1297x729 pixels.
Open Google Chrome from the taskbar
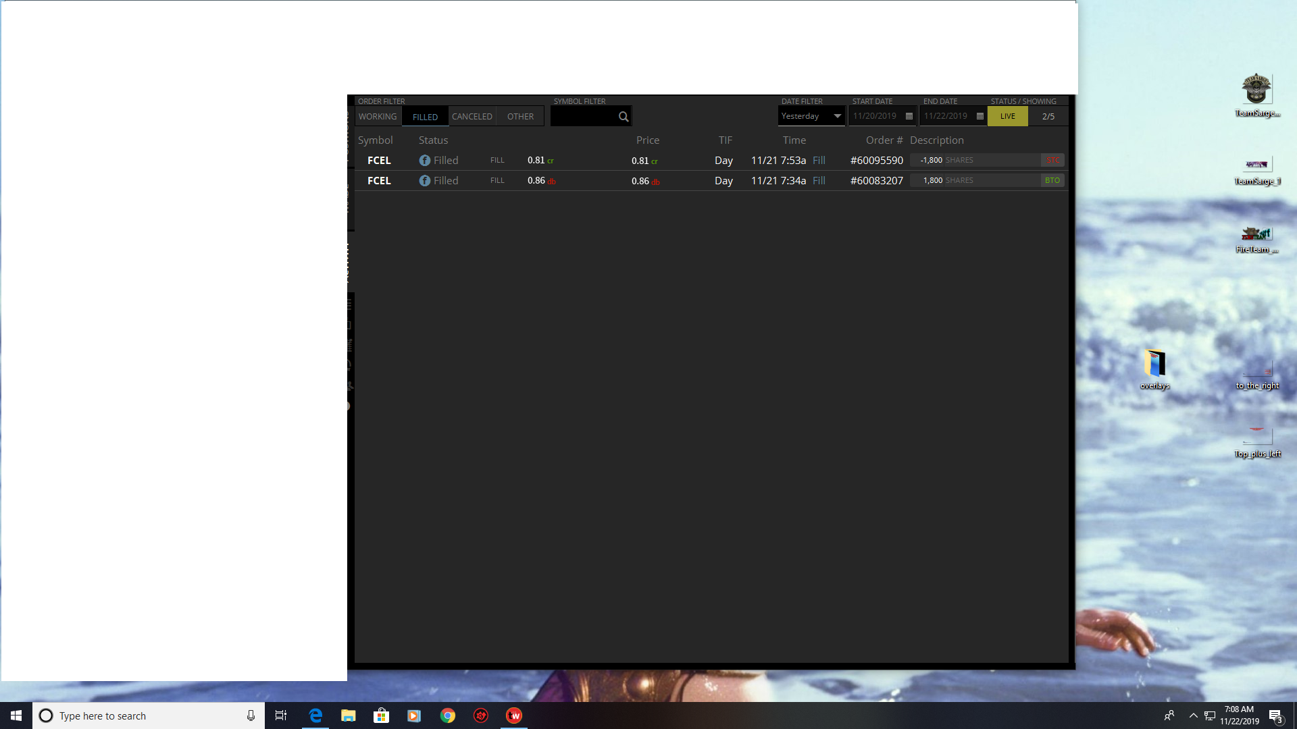[x=448, y=715]
